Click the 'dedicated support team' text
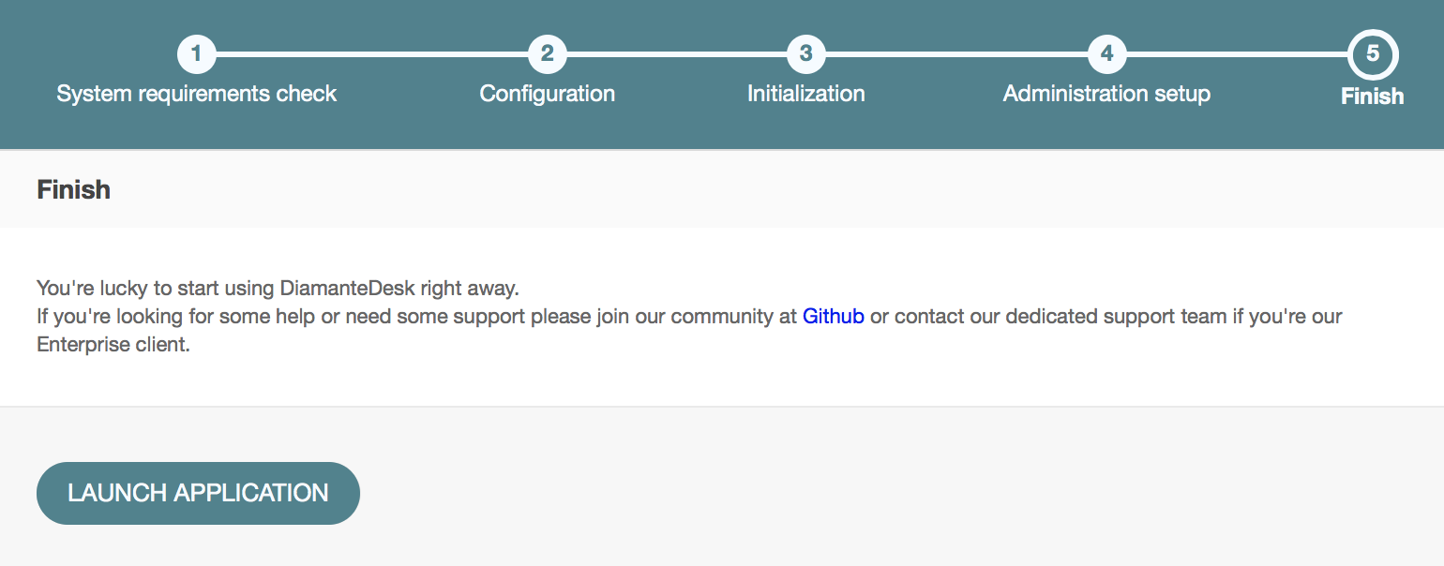 1116,316
